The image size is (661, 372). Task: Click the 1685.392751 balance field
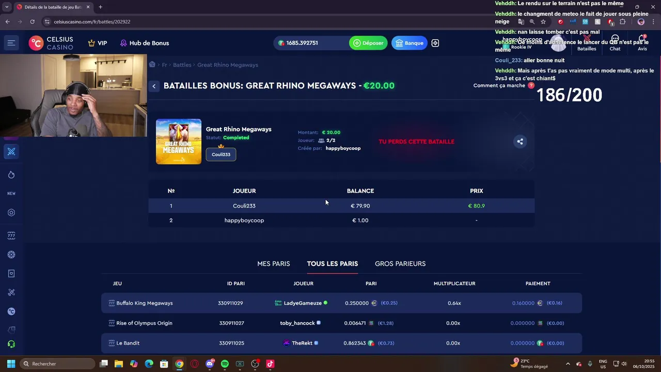tap(310, 43)
